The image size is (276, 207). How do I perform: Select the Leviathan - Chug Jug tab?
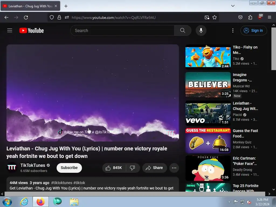[x=30, y=6]
